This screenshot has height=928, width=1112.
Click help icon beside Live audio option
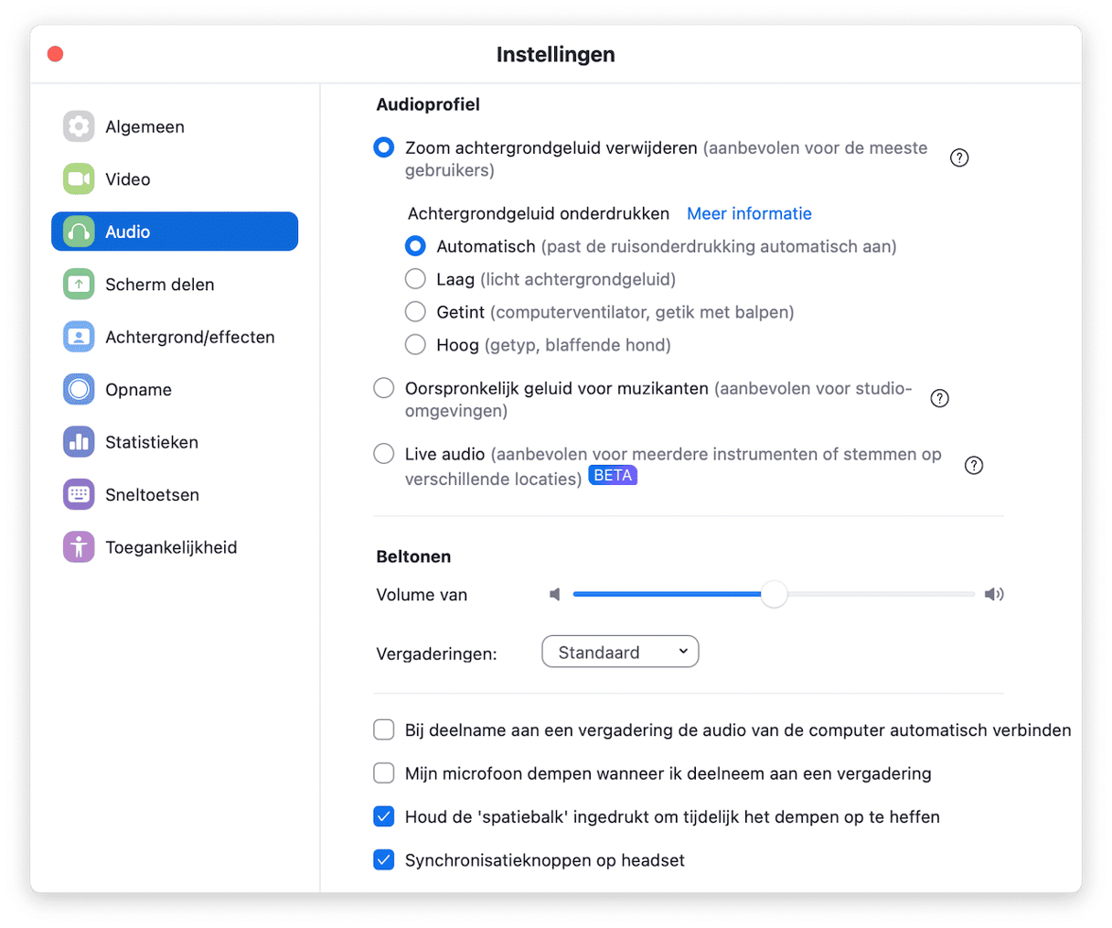tap(974, 465)
